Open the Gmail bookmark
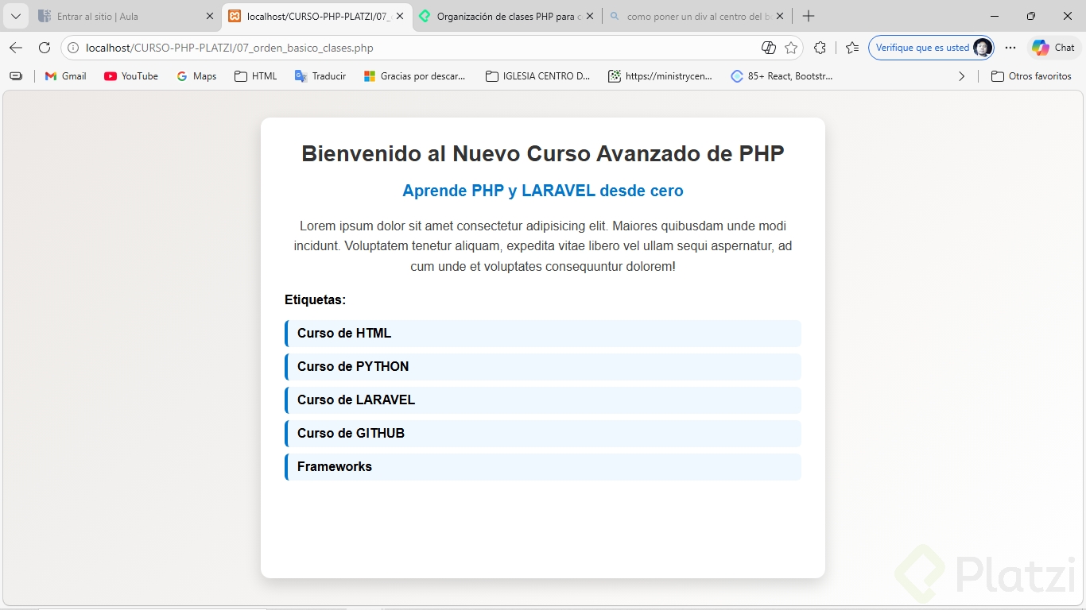 [x=66, y=76]
